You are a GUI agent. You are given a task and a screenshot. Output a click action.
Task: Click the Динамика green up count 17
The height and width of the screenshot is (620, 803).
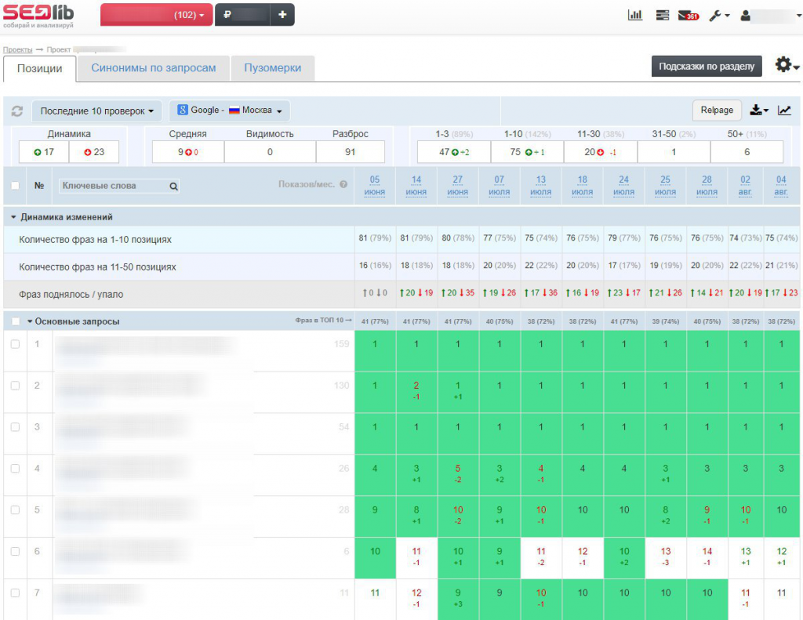click(x=44, y=152)
